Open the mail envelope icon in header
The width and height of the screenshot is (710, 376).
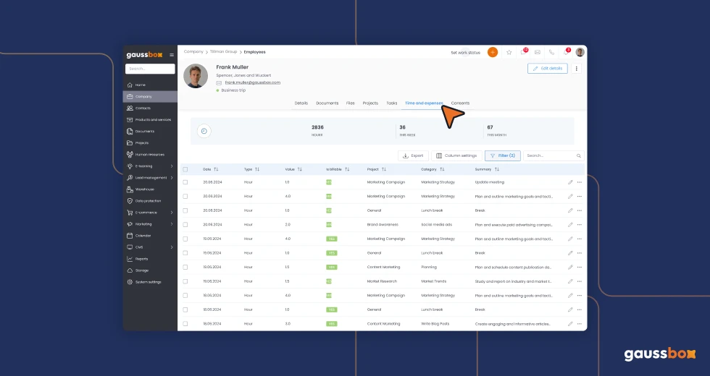coord(537,52)
